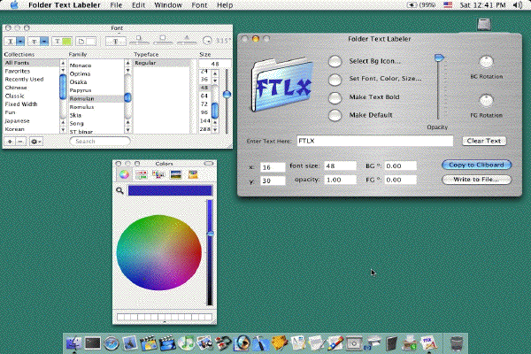Select the color sliders picker mode
531x354 pixels.
click(142, 174)
